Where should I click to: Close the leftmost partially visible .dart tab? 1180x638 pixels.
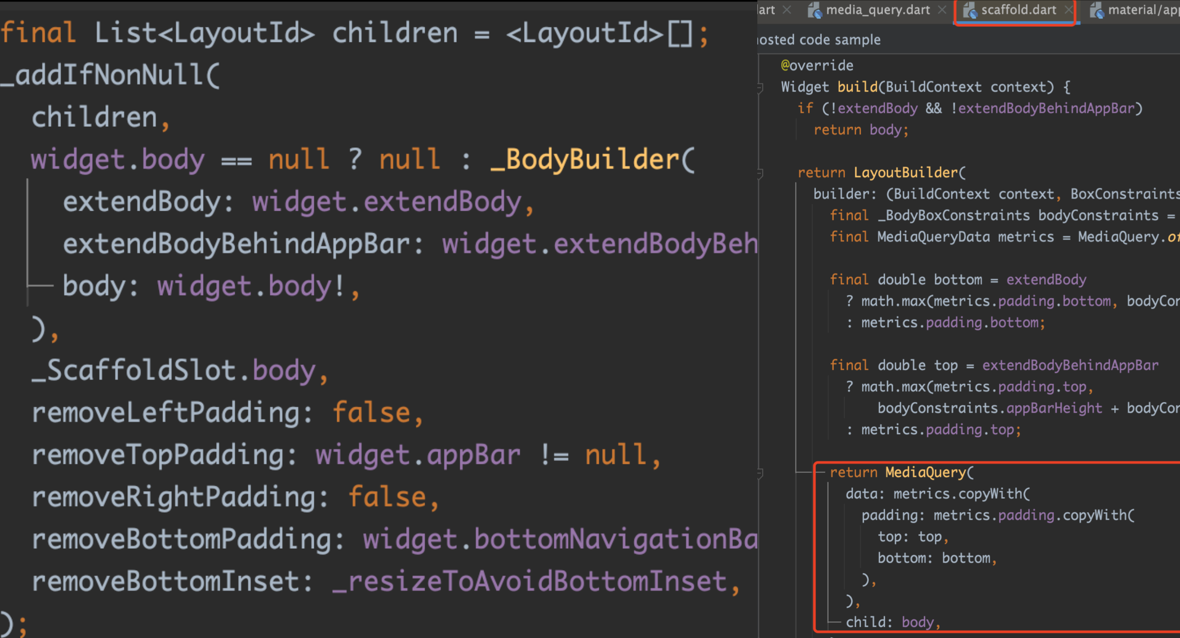(787, 10)
